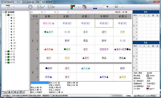Click the 不合并显示 merge setting value

pyautogui.click(x=151, y=84)
